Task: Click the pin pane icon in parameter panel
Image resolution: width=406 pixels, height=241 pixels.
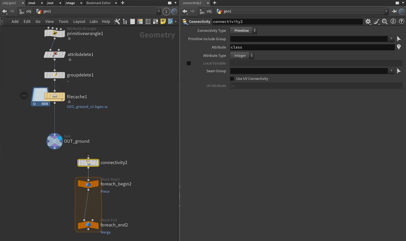Action: (x=394, y=11)
